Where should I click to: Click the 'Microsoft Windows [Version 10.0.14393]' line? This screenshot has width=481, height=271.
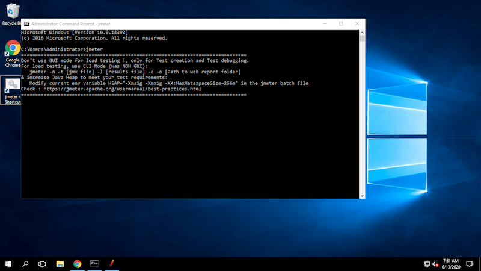[75, 33]
